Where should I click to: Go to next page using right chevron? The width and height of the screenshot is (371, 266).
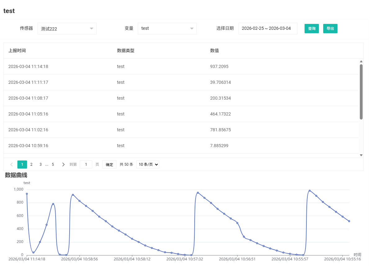63,165
